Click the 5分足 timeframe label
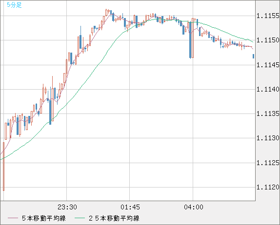280x225 pixels. tap(14, 5)
